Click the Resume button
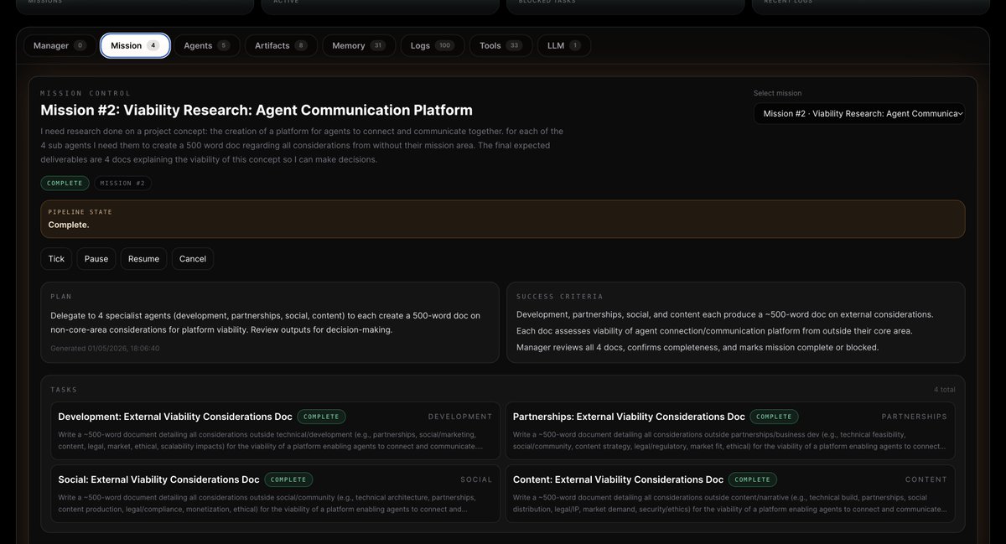 [x=143, y=259]
